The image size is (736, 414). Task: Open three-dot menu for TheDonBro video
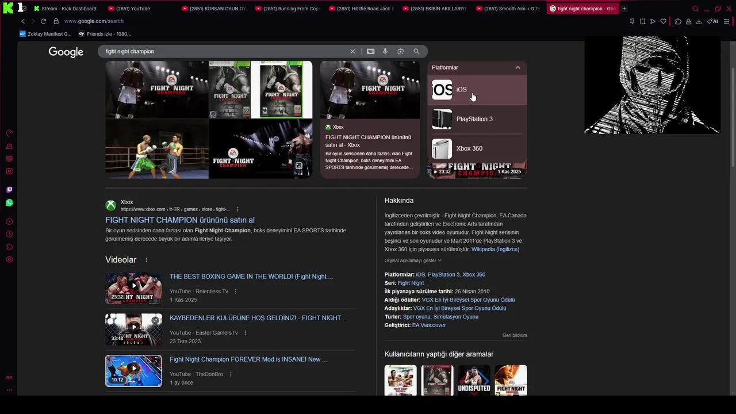coord(231,374)
